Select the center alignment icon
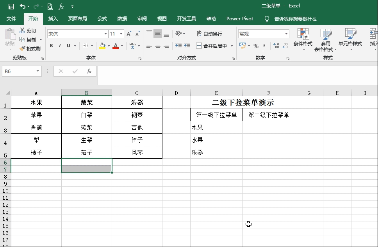The width and height of the screenshot is (378, 247). [x=157, y=46]
